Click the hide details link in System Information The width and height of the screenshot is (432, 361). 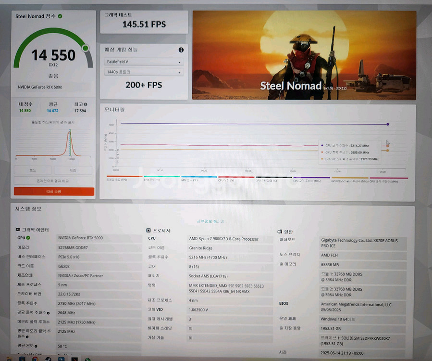(x=211, y=221)
